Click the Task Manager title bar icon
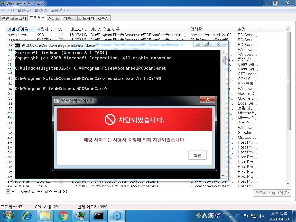296x222 pixels. [3, 3]
